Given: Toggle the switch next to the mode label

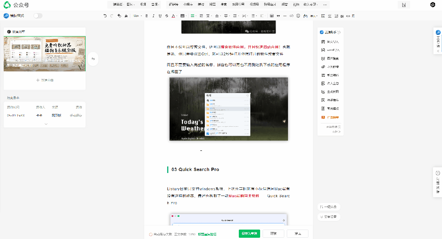Looking at the screenshot, I should pos(38,16).
